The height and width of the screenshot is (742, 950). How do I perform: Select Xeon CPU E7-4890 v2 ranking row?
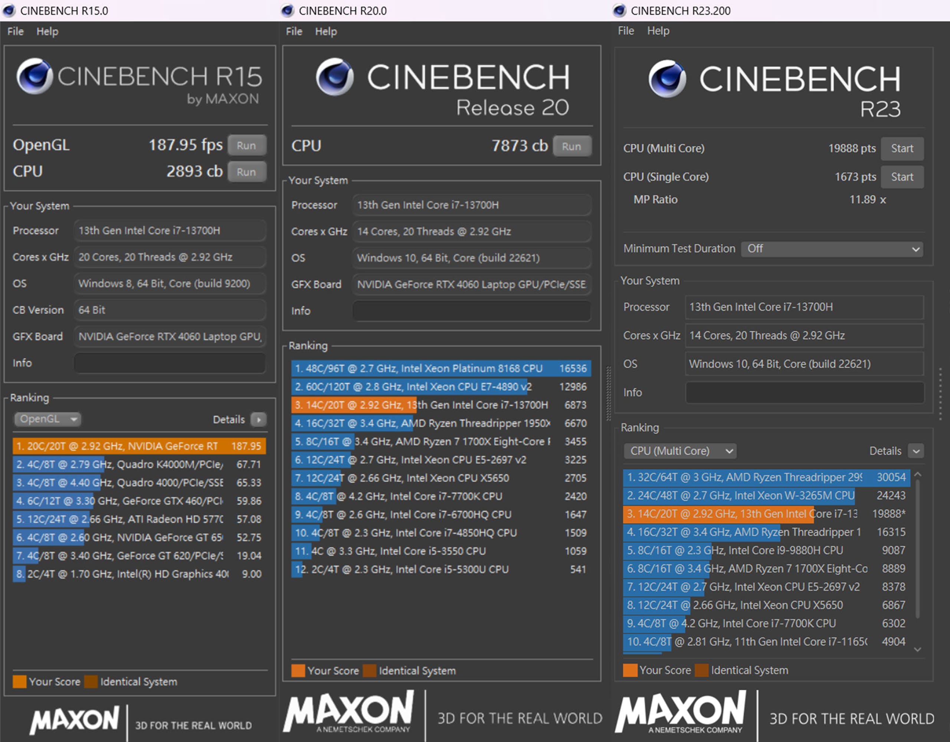pos(441,386)
